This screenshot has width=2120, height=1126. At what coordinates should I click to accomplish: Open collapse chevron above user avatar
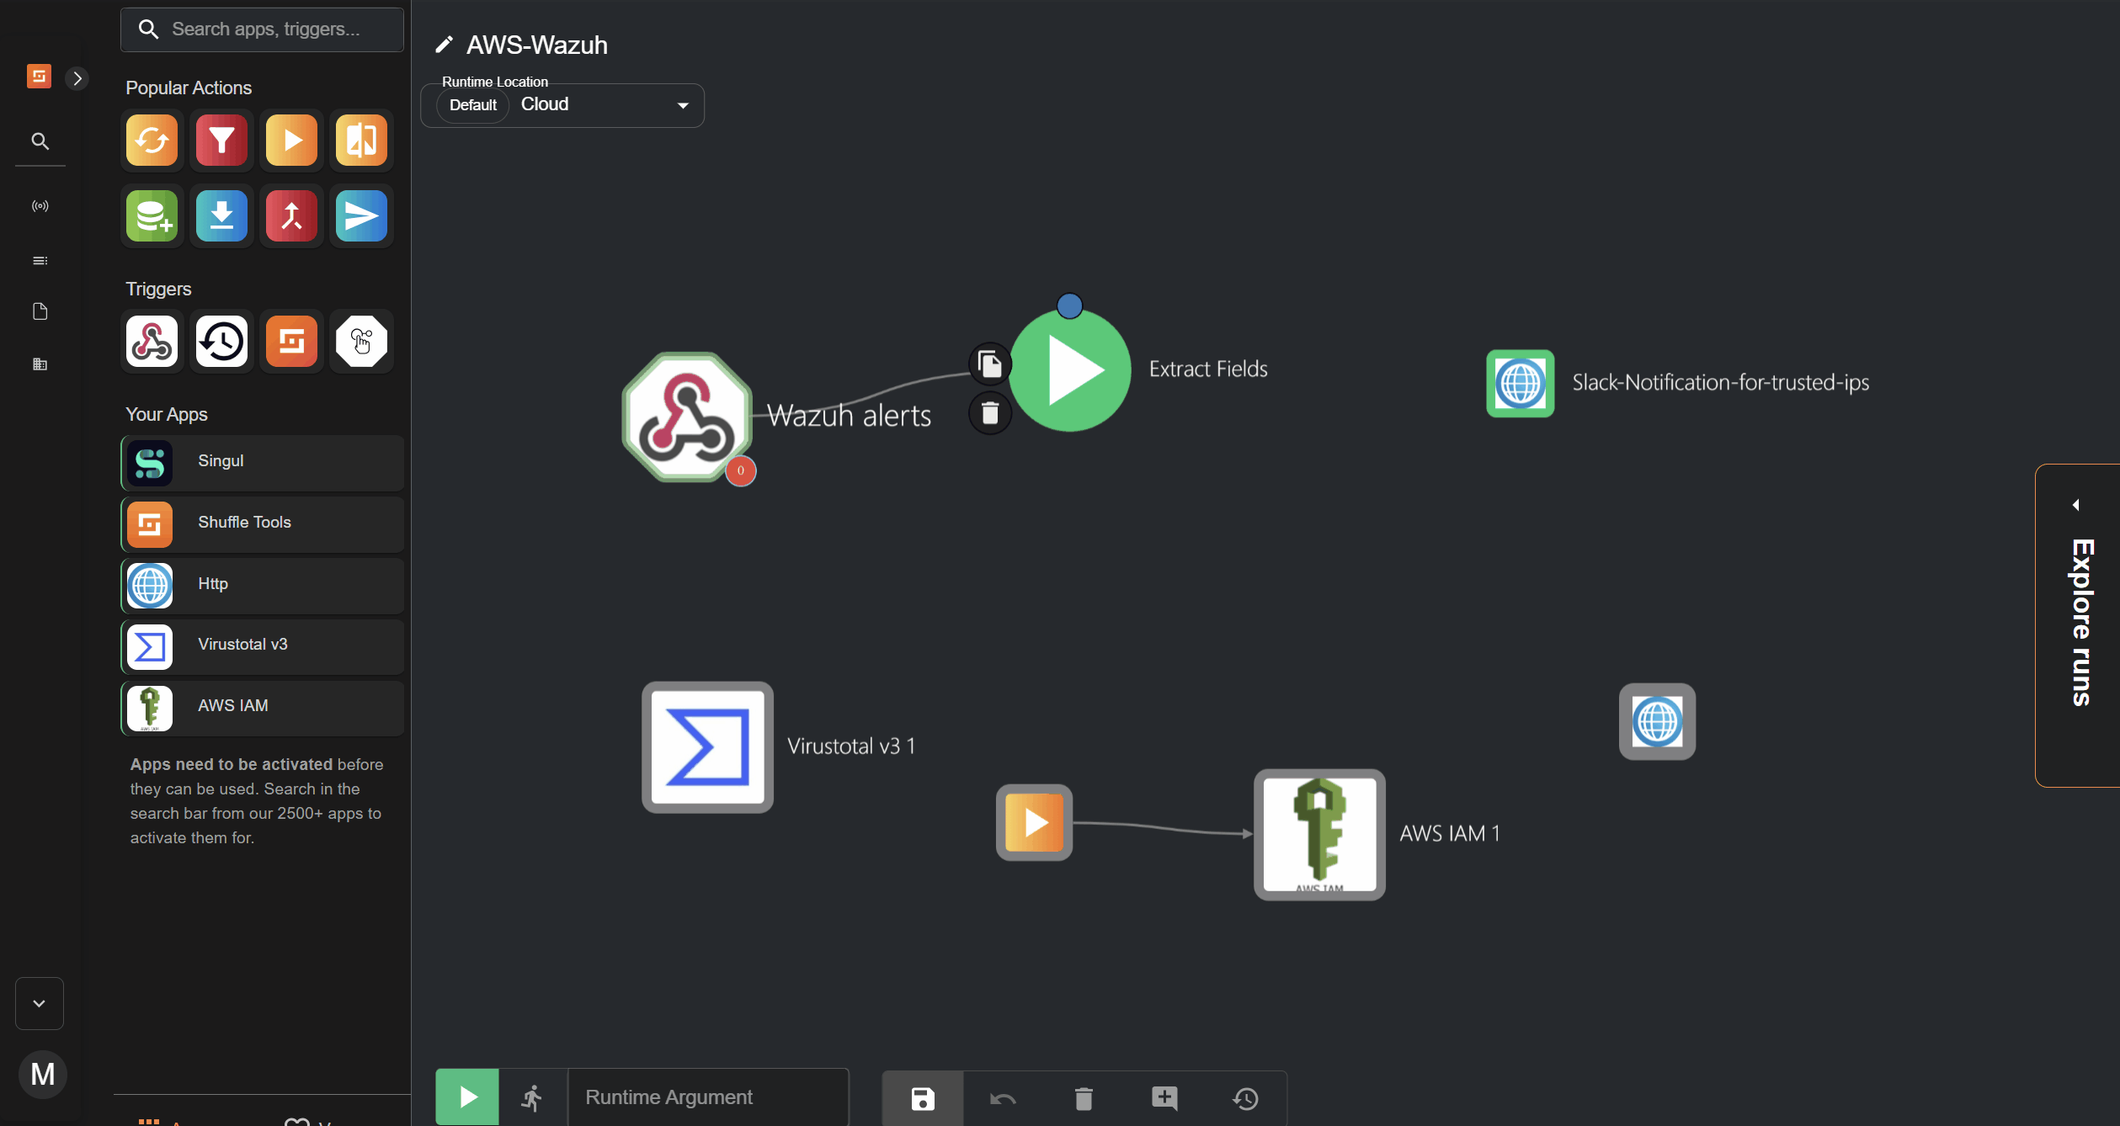click(40, 1003)
